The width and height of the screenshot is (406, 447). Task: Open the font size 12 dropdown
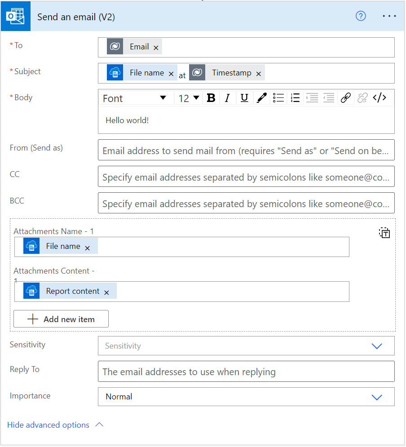189,98
